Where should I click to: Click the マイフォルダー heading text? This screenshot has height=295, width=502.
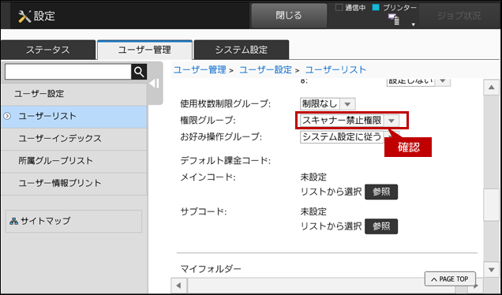tap(211, 269)
